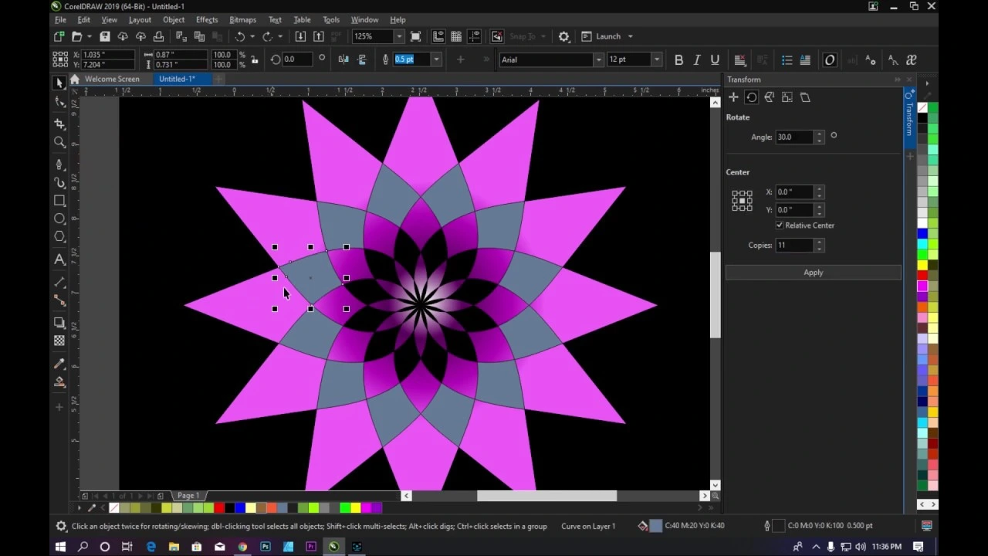Switch to the Welcome Screen tab

(x=112, y=79)
